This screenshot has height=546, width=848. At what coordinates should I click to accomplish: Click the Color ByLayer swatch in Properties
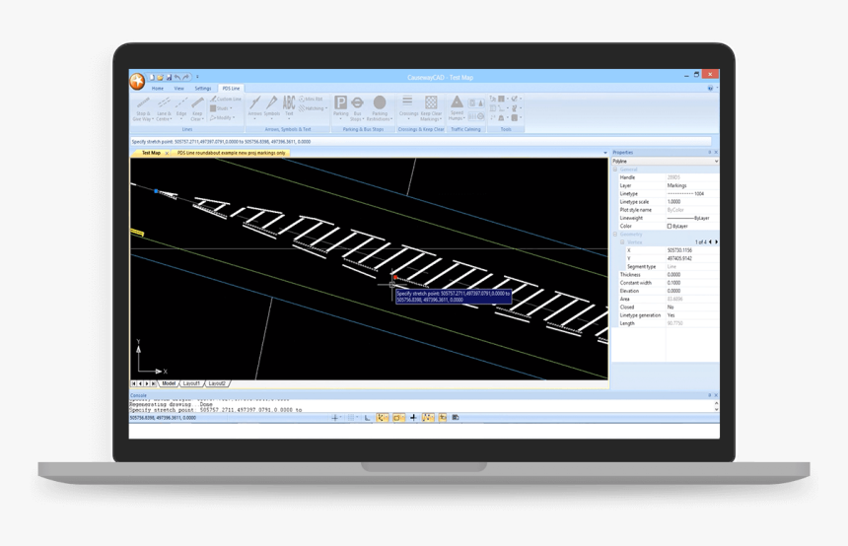(670, 226)
